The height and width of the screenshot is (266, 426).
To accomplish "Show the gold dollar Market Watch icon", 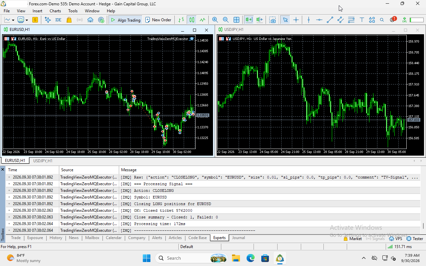I will [x=35, y=20].
